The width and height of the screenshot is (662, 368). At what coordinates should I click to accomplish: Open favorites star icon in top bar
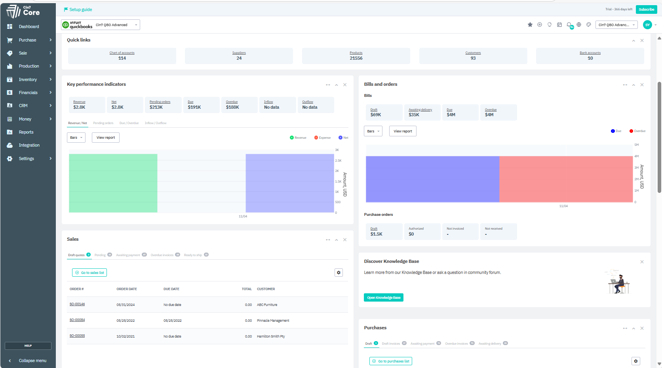pos(530,25)
